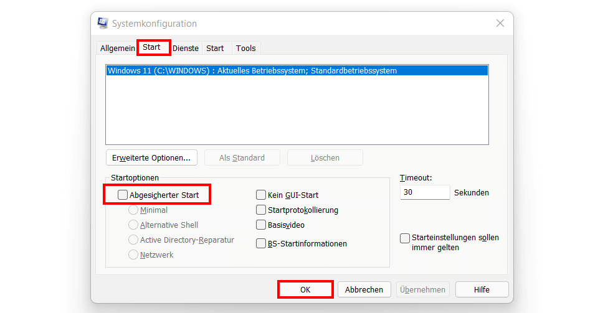Toggle the Kein GUI-Start checkbox

click(261, 195)
